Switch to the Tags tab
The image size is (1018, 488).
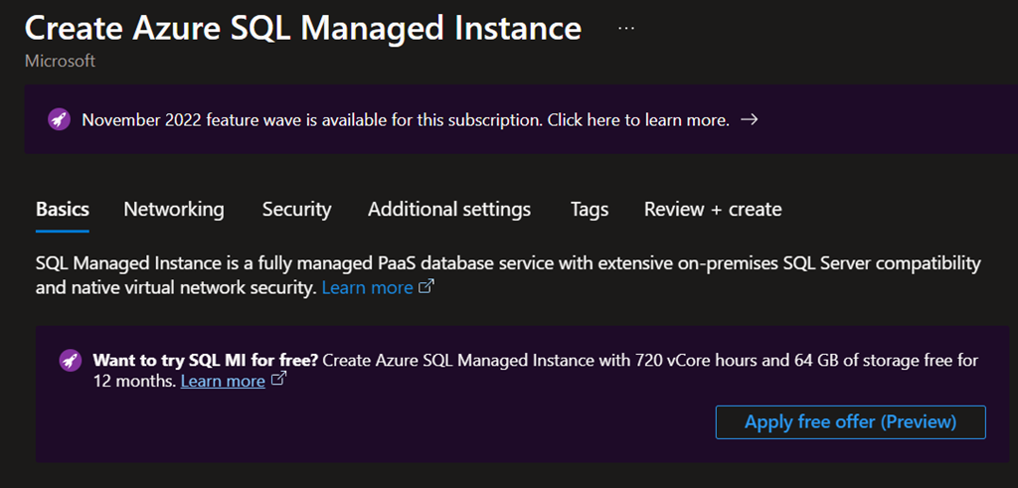click(590, 209)
